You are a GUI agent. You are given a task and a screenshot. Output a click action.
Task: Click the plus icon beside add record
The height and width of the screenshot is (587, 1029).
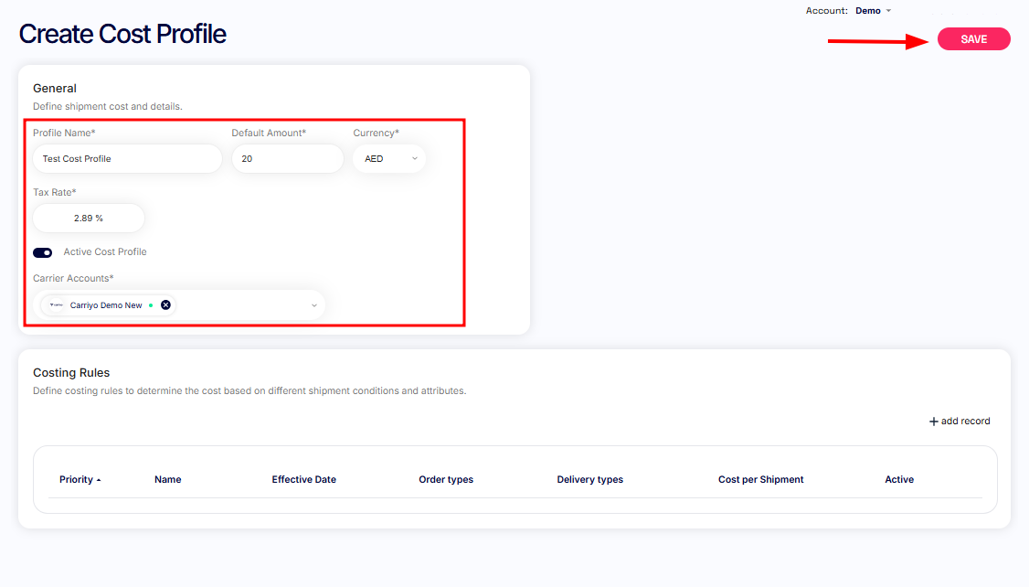click(933, 422)
